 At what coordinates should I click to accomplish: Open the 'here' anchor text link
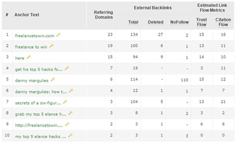20,58
